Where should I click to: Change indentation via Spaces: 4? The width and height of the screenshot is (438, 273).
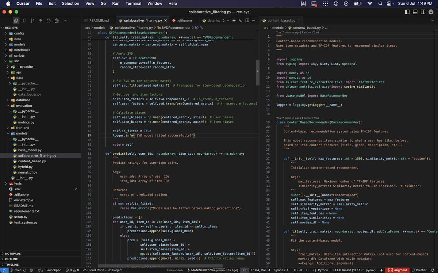click(x=281, y=270)
